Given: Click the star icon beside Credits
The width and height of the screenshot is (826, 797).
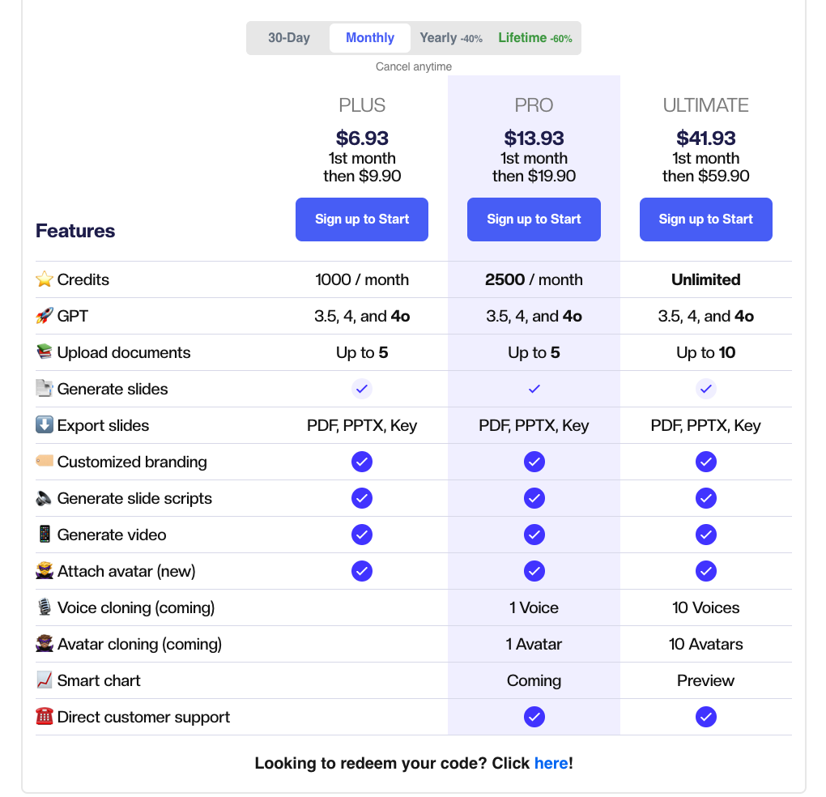Looking at the screenshot, I should (45, 279).
